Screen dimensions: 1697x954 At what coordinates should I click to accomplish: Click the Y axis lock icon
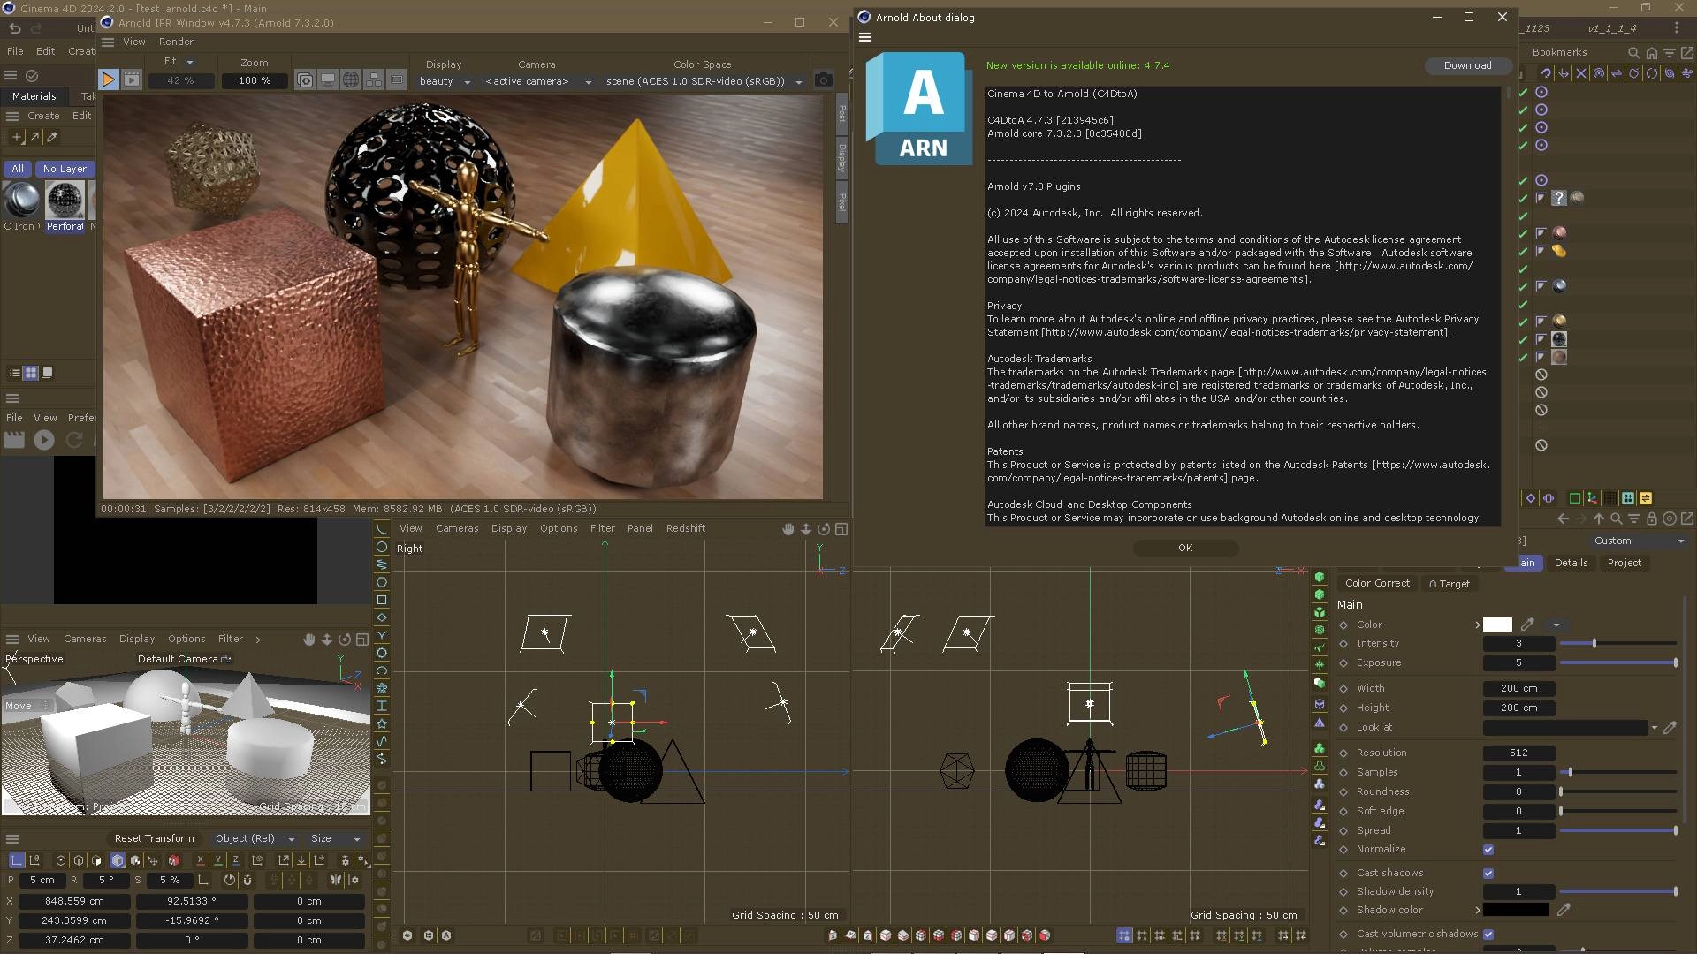pos(218,859)
